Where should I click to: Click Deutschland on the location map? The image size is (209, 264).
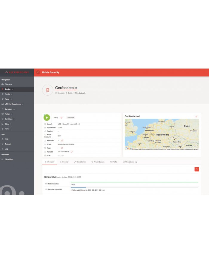[163, 135]
